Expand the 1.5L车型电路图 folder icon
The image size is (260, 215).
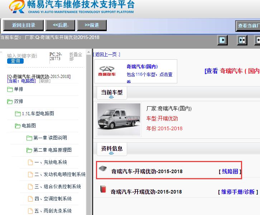pos(18,114)
